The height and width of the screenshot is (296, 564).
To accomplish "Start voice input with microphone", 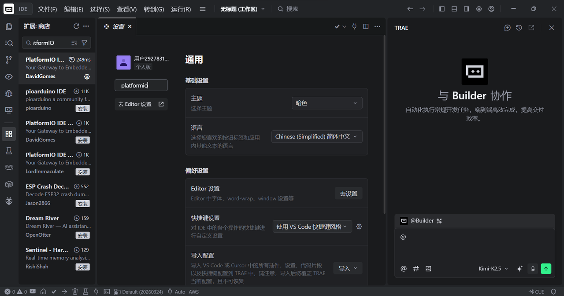I will 533,269.
